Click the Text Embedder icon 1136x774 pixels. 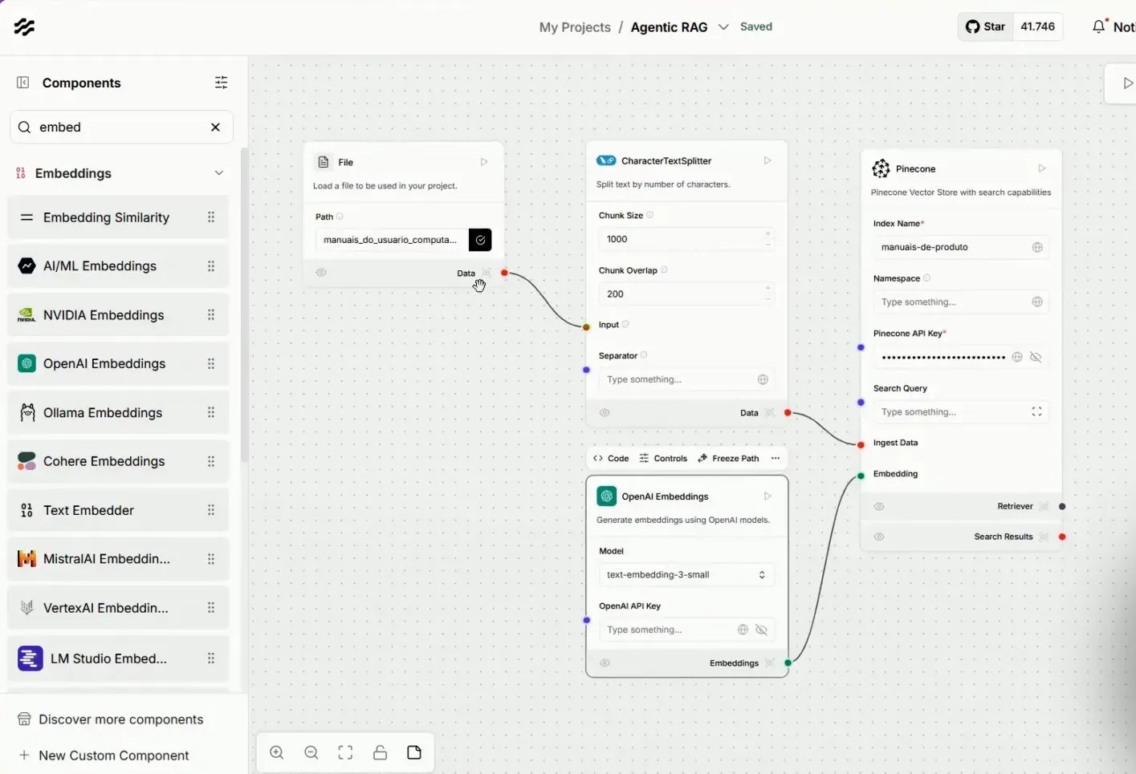(x=26, y=511)
